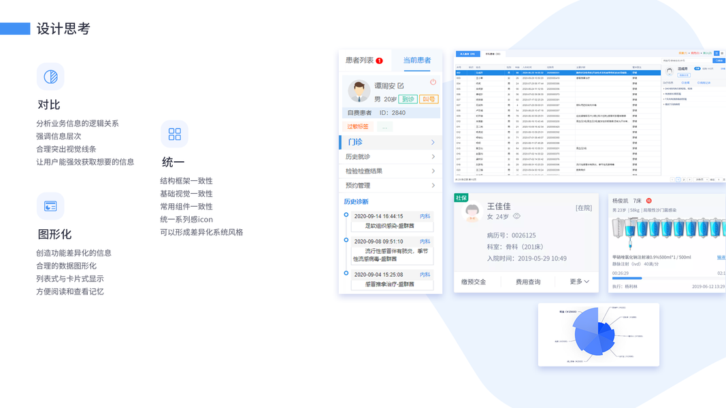
Task: Open the page-size dropdown in table pagination
Action: pos(702,180)
